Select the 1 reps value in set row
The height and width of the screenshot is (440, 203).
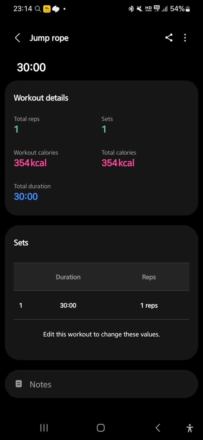click(149, 305)
